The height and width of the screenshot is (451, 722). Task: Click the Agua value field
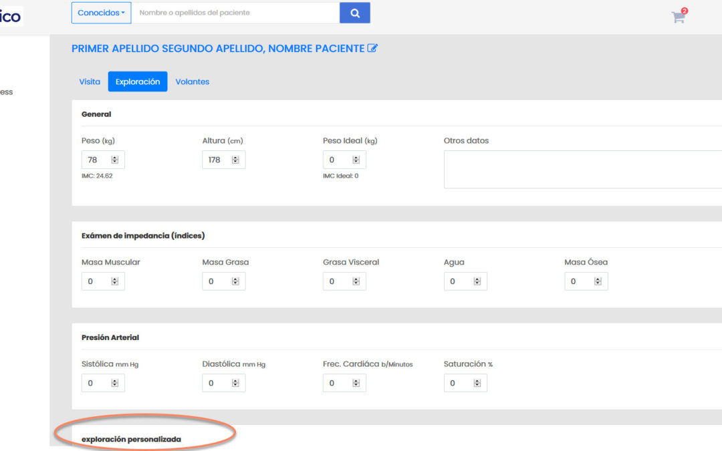(x=465, y=281)
